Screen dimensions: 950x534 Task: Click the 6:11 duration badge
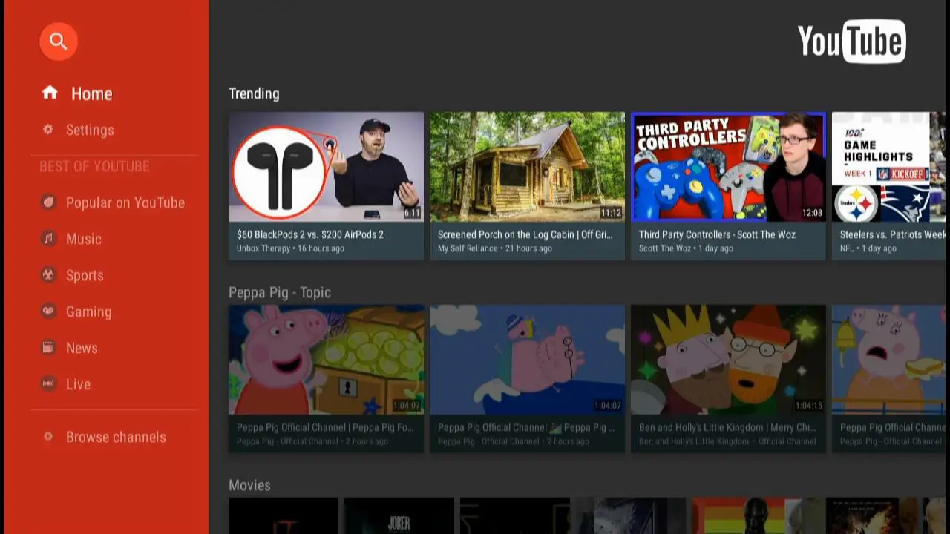[412, 213]
